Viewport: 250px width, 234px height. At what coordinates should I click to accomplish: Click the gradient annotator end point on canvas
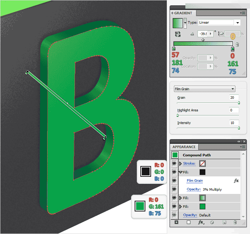click(105, 138)
